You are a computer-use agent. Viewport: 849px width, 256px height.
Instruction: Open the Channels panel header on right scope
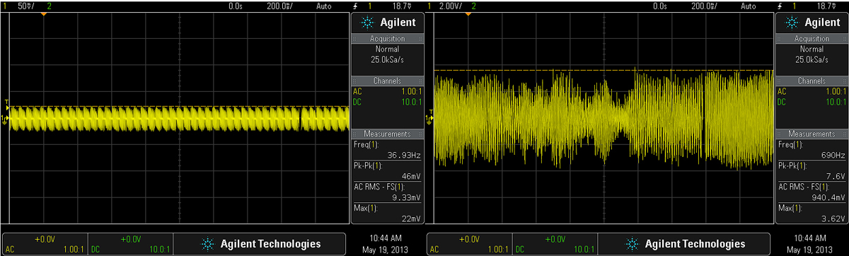812,81
